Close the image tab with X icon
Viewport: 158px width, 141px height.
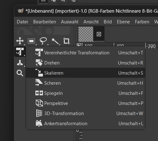pos(99,34)
